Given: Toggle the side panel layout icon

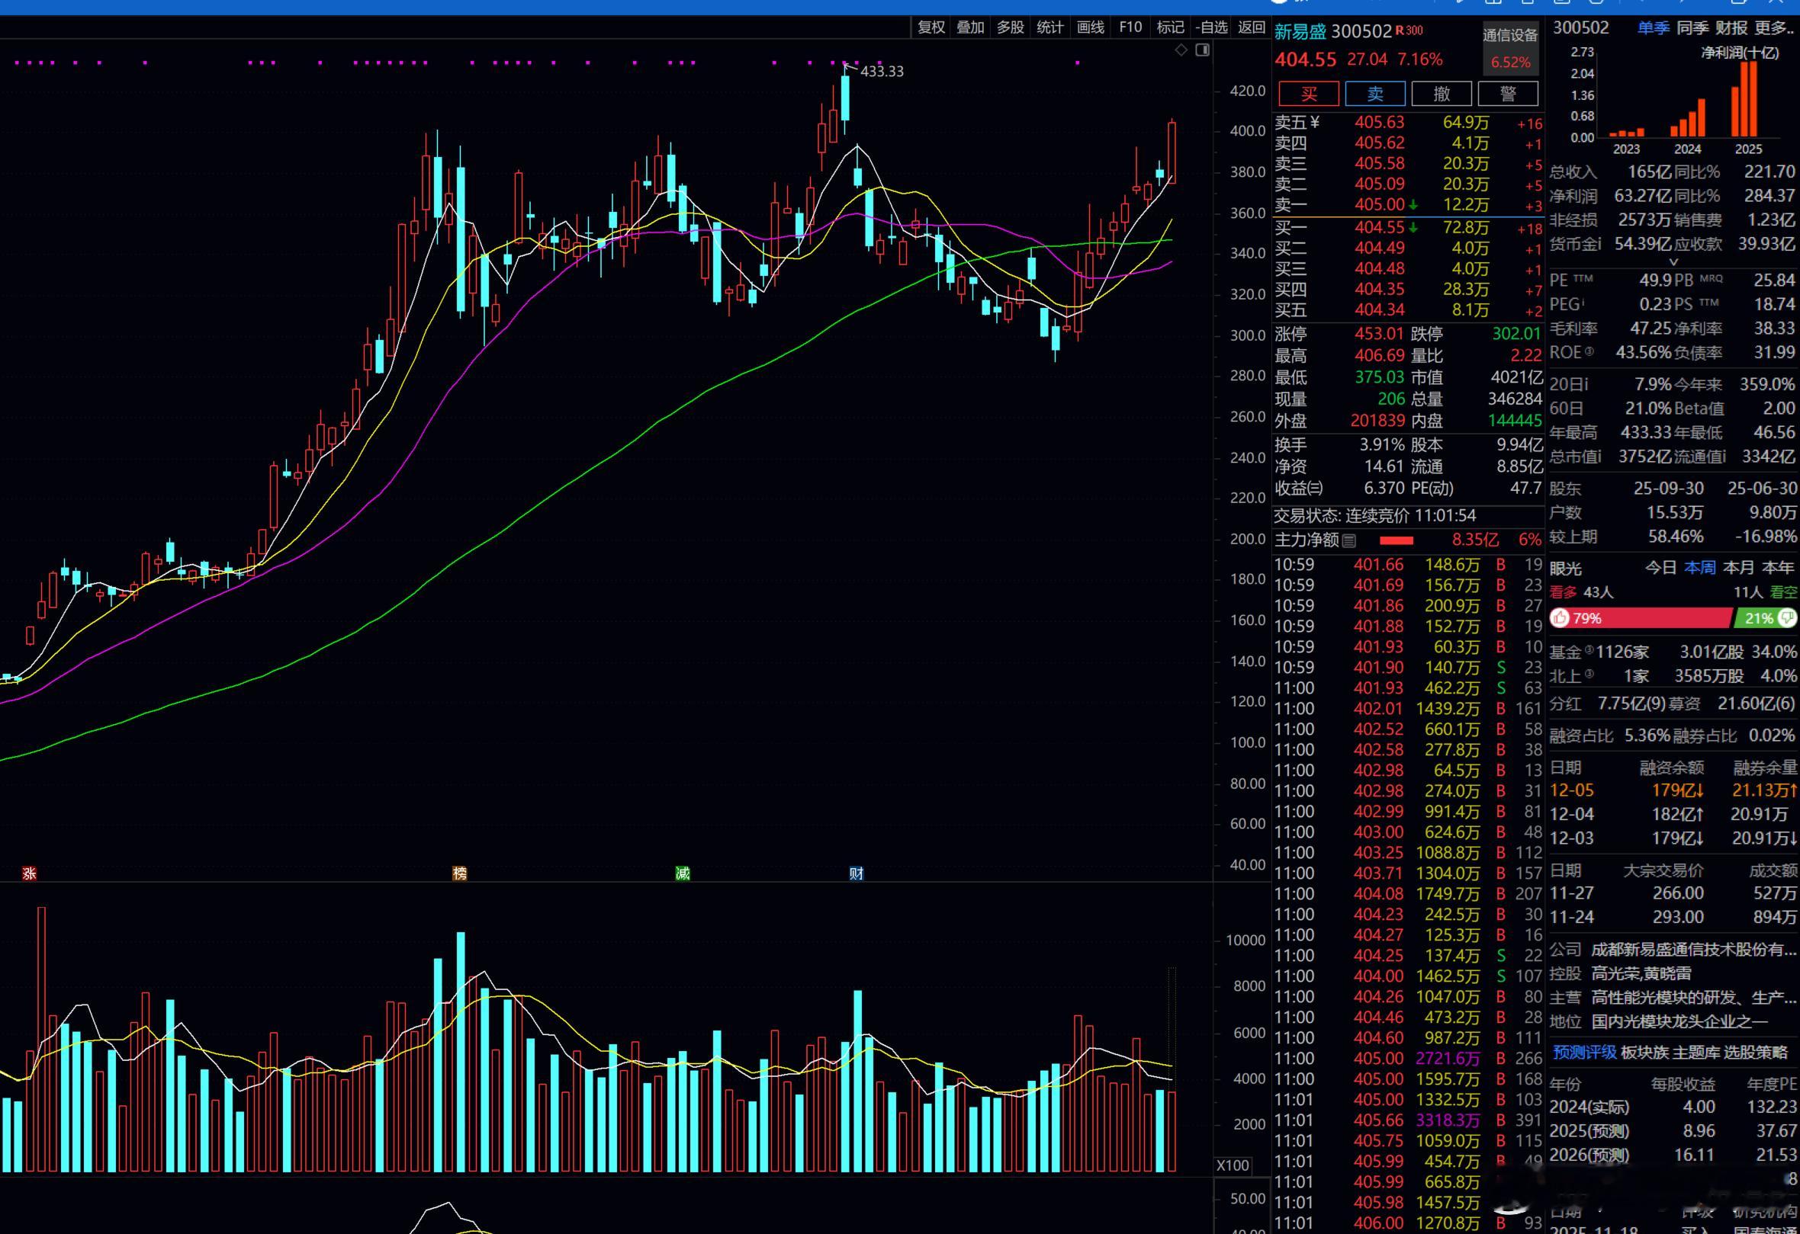Looking at the screenshot, I should click(1202, 50).
